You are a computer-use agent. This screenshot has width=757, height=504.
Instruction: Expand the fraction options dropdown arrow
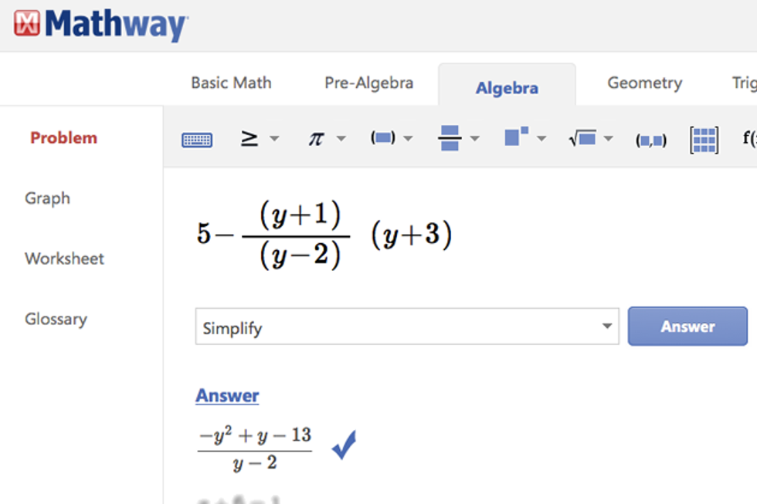(x=474, y=139)
